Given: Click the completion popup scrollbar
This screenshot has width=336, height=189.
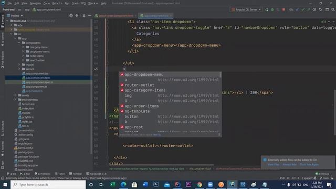Looking at the screenshot, I should (x=220, y=75).
